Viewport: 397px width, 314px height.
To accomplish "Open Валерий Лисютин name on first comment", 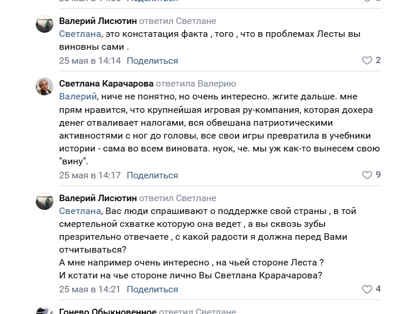I will [x=98, y=21].
